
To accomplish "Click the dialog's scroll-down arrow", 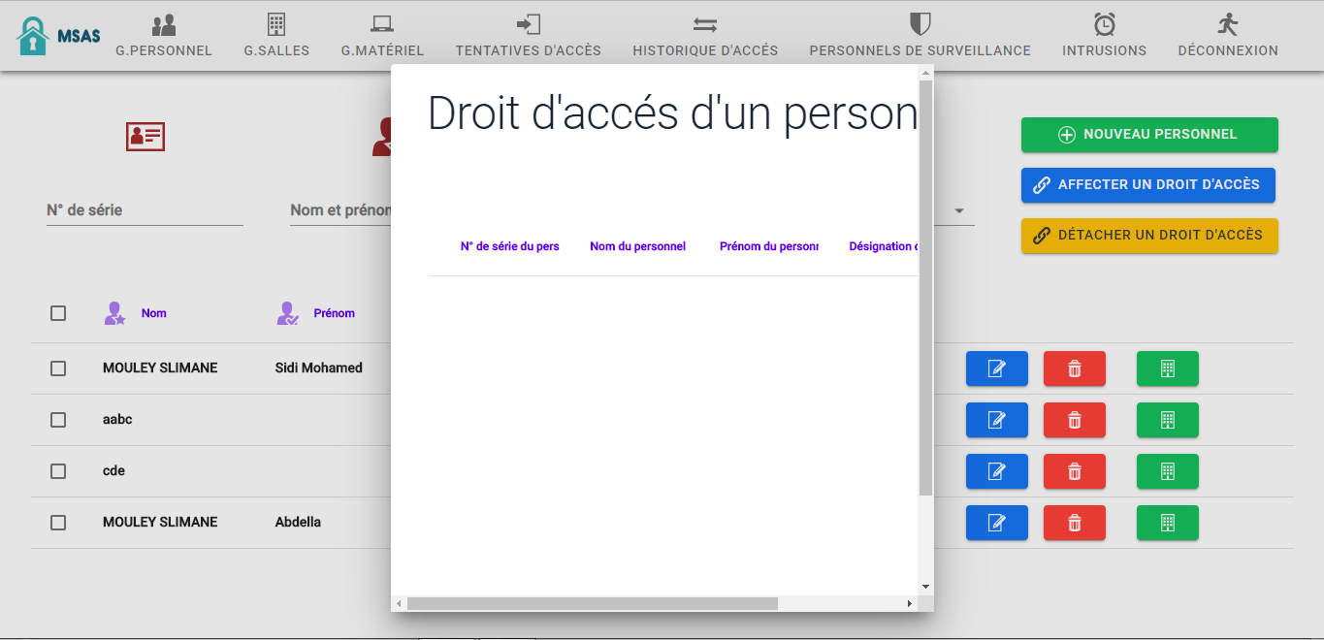I will pos(925,587).
